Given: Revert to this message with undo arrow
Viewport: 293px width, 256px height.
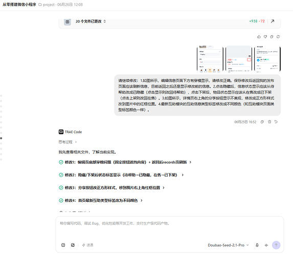Looking at the screenshot, I should click(x=276, y=122).
